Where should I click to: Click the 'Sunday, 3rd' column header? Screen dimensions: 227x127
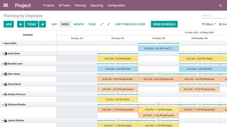click(x=77, y=38)
